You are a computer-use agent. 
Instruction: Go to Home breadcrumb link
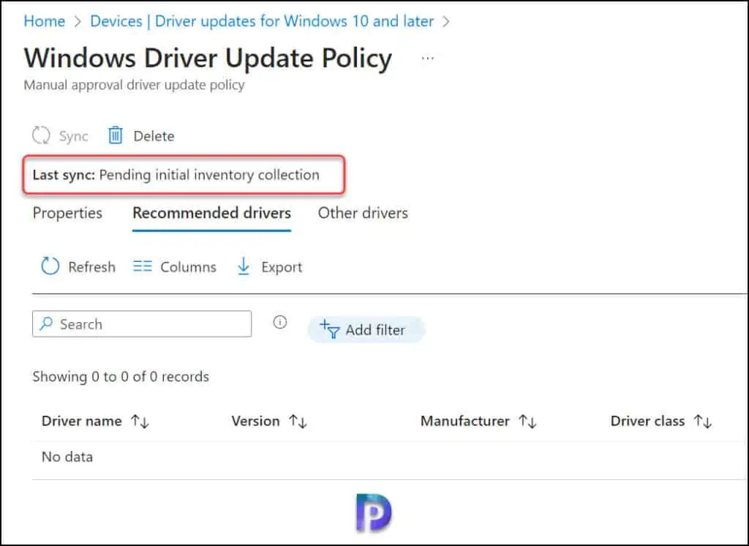45,21
